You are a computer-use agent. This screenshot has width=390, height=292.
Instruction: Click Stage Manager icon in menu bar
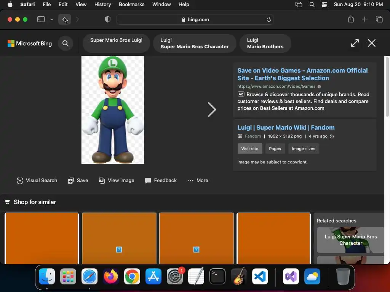coord(299,5)
